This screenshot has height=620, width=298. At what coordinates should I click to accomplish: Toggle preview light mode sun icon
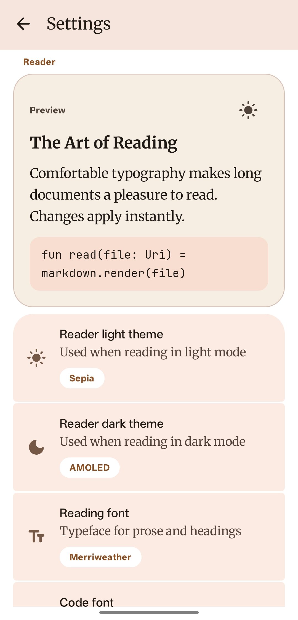coord(248,110)
